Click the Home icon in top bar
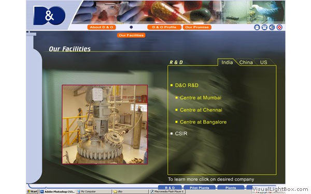311x194 pixels. (257, 27)
